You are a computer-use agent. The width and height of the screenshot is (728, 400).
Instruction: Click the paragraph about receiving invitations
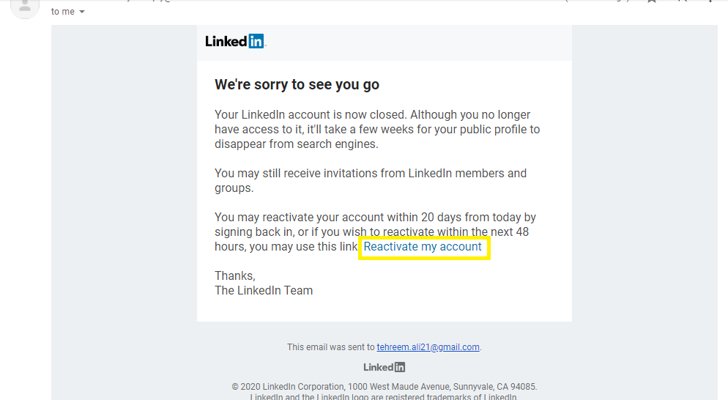[371, 181]
